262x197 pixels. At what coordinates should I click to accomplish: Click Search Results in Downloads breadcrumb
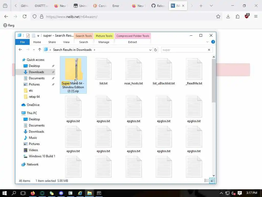point(72,50)
